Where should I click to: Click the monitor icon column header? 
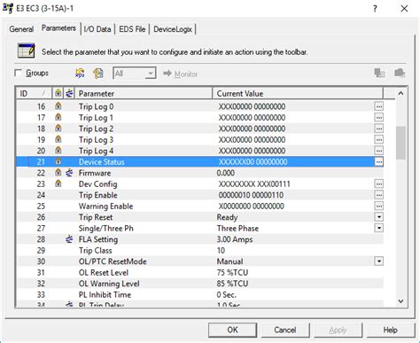(69, 93)
